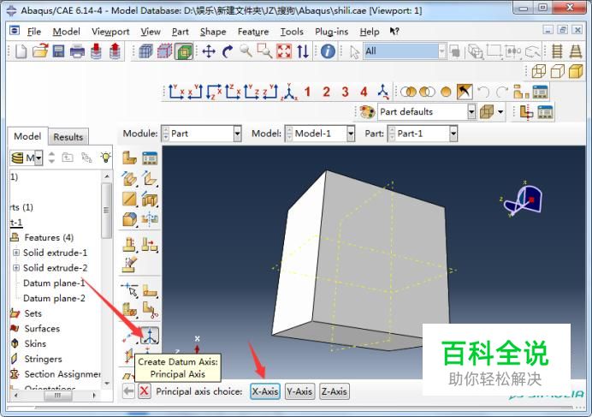Viewport: 592px width, 417px height.
Task: Select the Magnify View tool
Action: click(246, 51)
